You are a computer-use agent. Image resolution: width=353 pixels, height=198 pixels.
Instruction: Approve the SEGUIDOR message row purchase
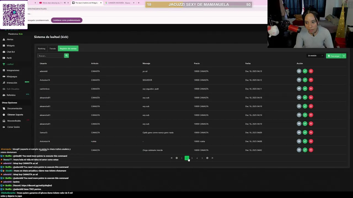coord(305,80)
